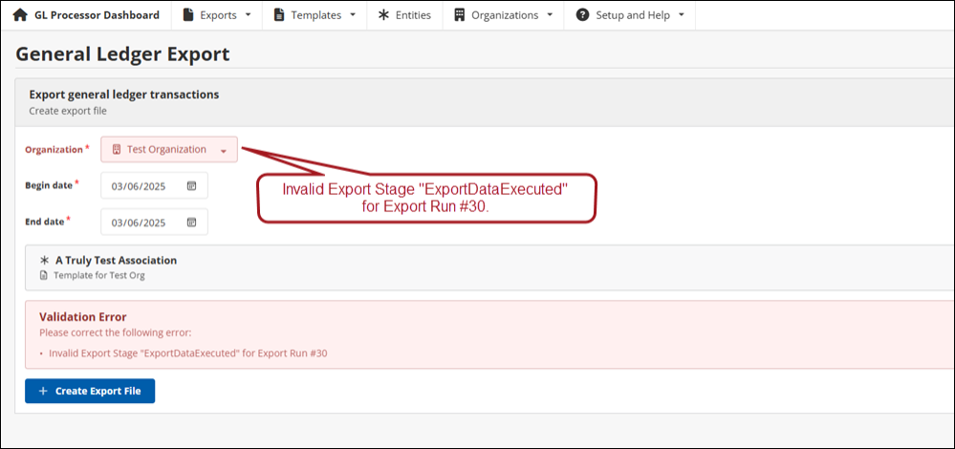955x449 pixels.
Task: Expand the Exports menu caret
Action: click(249, 15)
